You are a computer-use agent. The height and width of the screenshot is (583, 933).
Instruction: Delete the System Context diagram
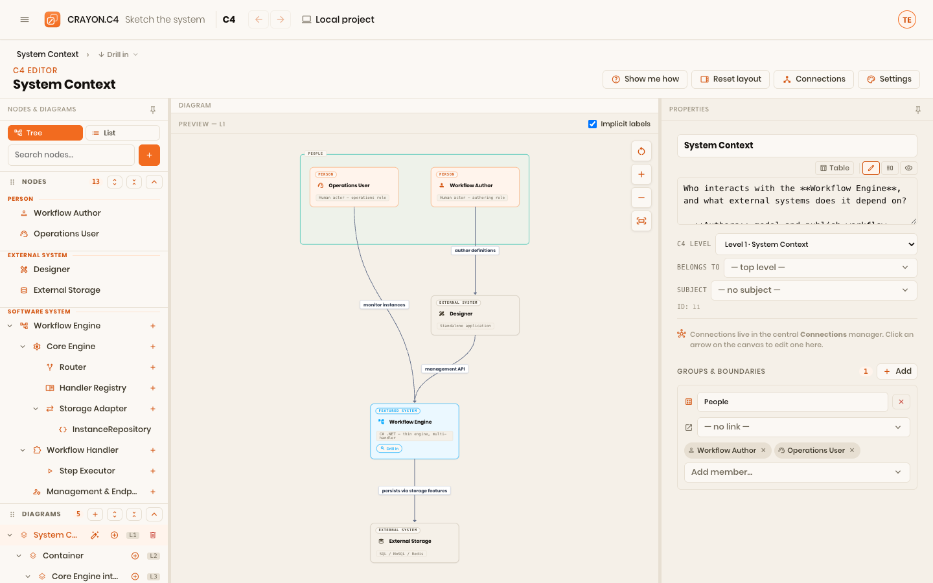pyautogui.click(x=153, y=535)
